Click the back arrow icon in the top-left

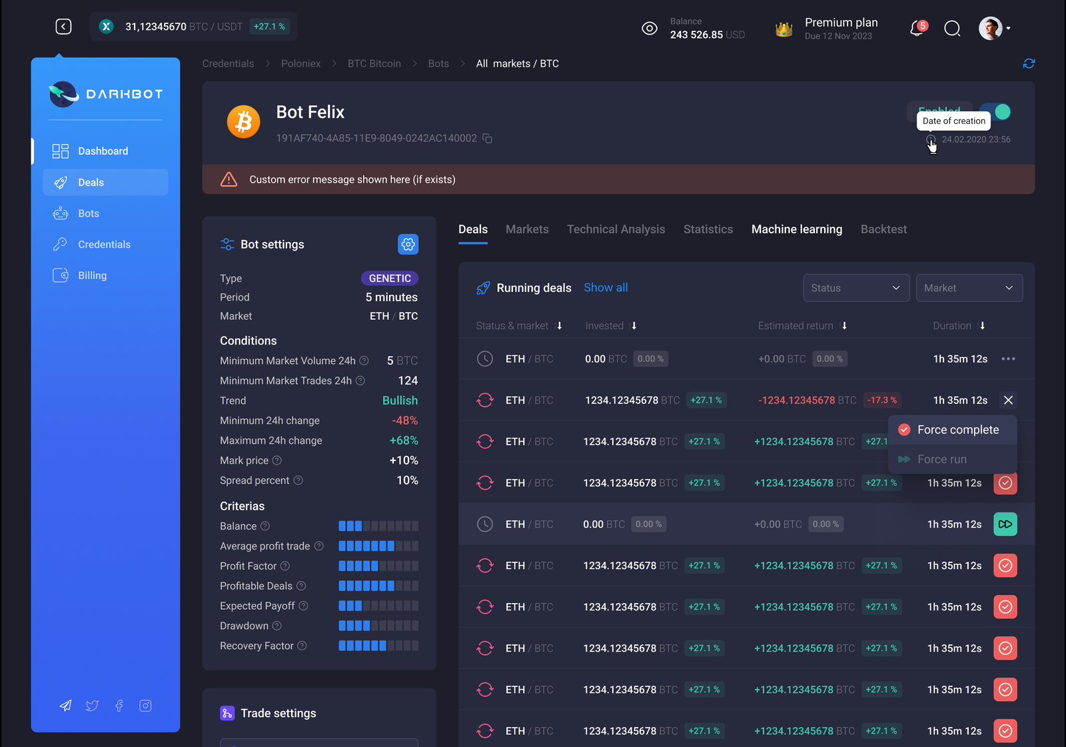63,27
